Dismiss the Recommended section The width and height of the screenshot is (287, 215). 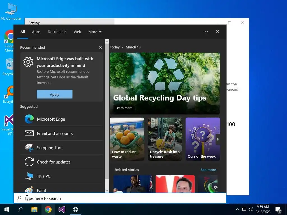(x=101, y=48)
